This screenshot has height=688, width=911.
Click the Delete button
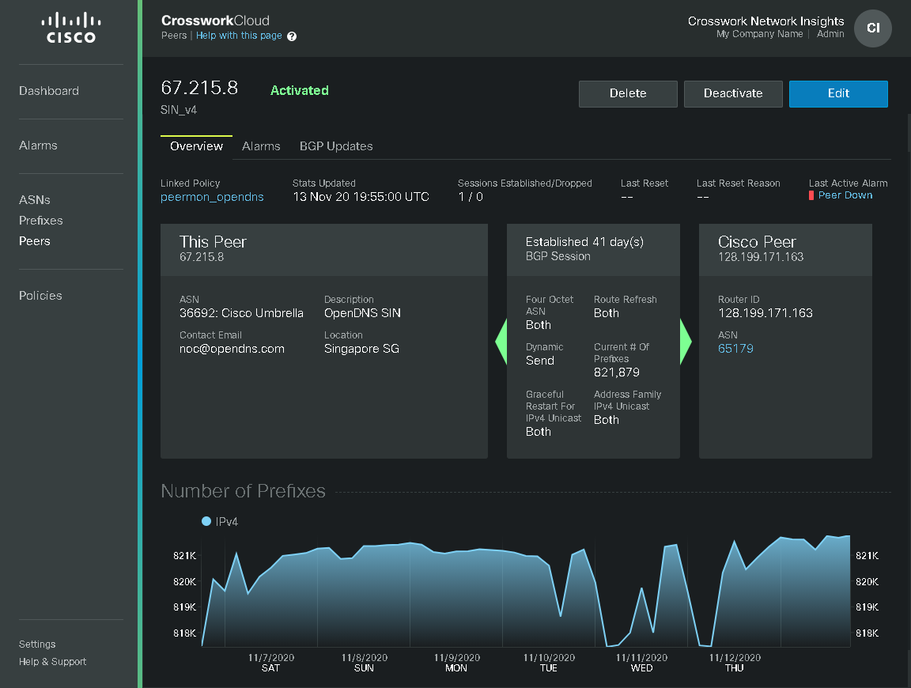point(628,93)
